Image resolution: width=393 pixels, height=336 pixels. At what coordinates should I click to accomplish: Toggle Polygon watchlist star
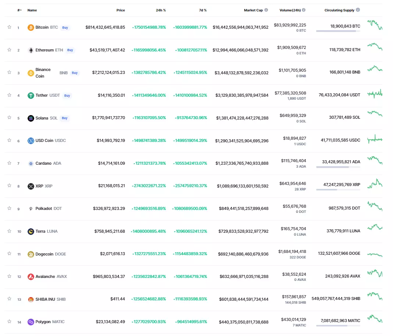(9, 321)
